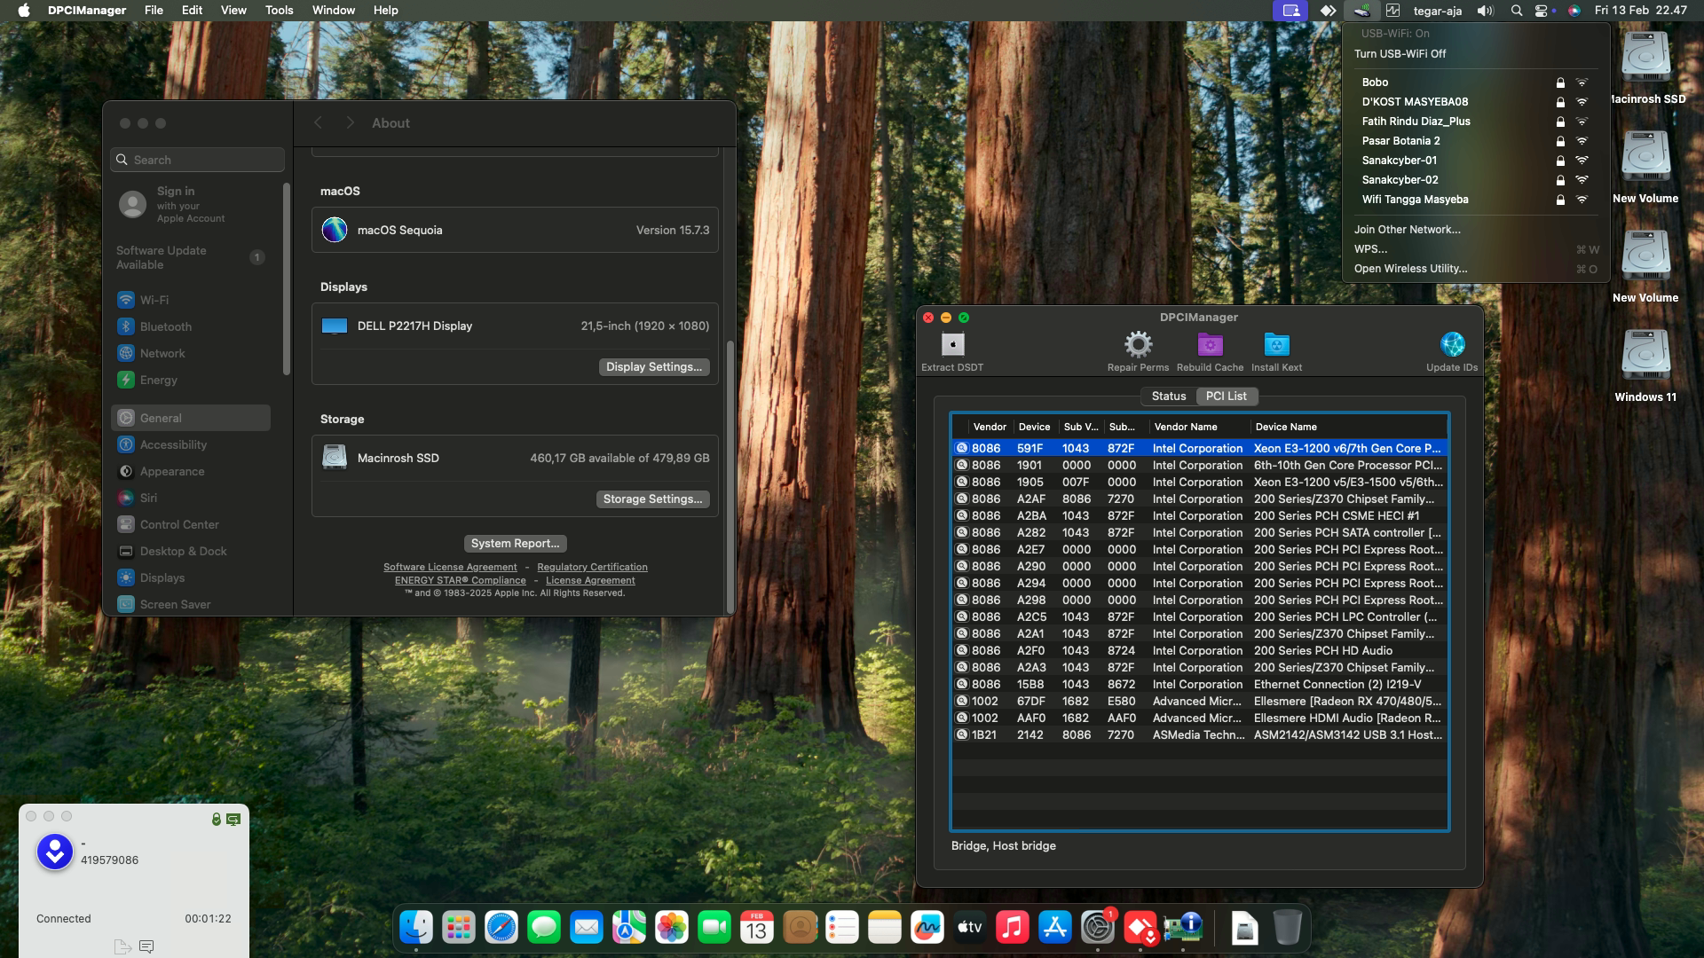Choose Join Other Network... in WiFi menu
Viewport: 1704px width, 958px height.
(x=1407, y=230)
